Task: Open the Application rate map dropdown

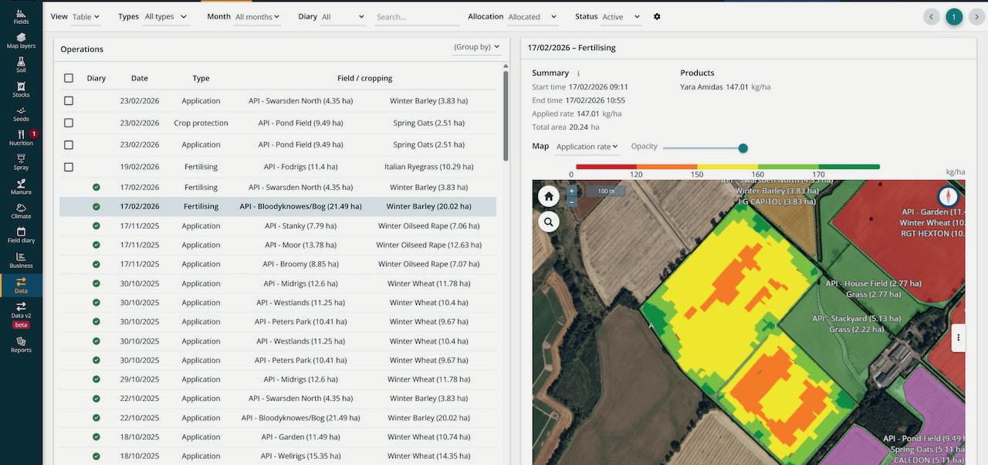Action: click(587, 147)
